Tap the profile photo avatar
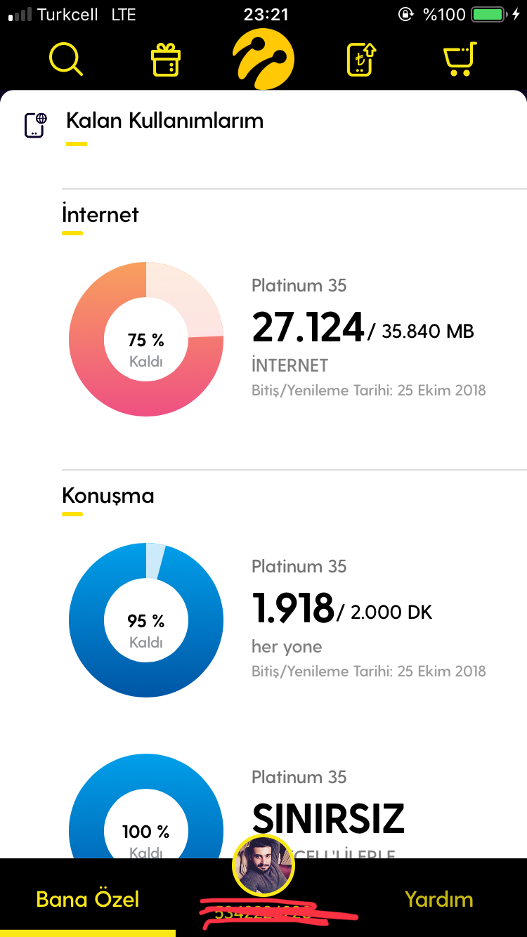 pyautogui.click(x=263, y=866)
